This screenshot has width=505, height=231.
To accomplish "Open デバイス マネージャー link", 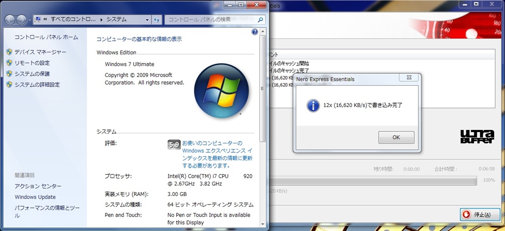I will click(40, 52).
